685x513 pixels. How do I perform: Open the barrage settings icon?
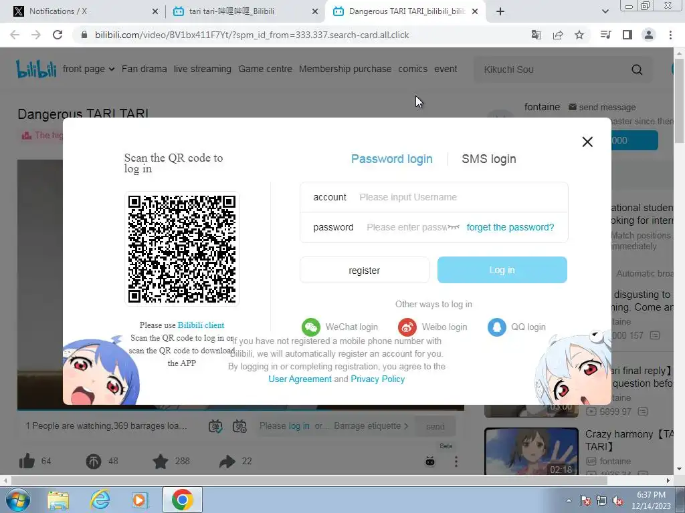(x=239, y=426)
